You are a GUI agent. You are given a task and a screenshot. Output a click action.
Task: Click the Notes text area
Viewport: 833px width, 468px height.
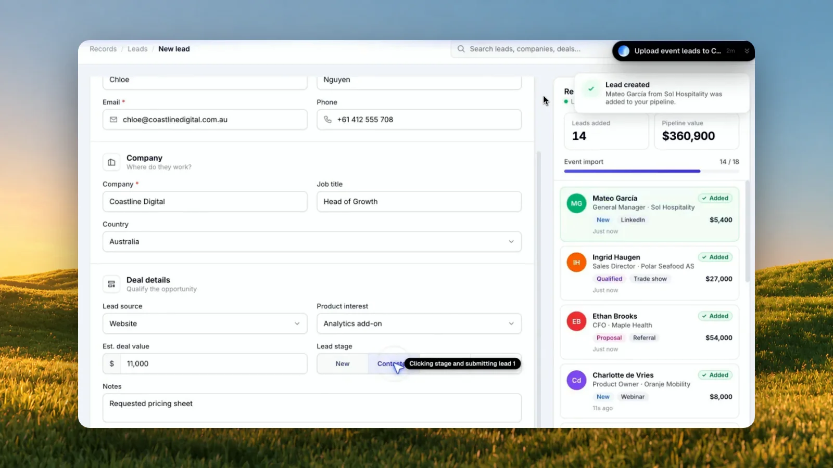tap(312, 408)
